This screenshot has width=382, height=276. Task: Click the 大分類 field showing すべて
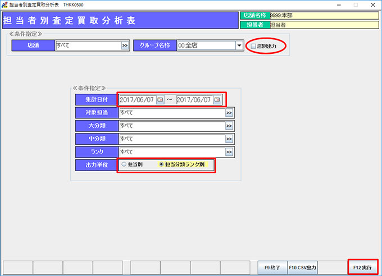172,126
